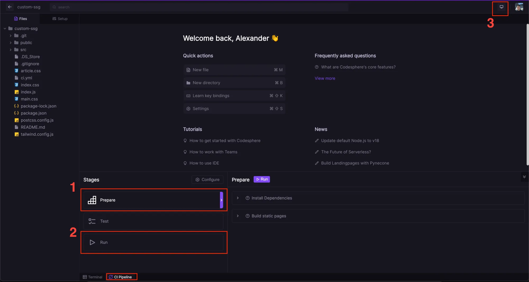The image size is (529, 282).
Task: Click the custom-ssg workspace title
Action: 29,7
